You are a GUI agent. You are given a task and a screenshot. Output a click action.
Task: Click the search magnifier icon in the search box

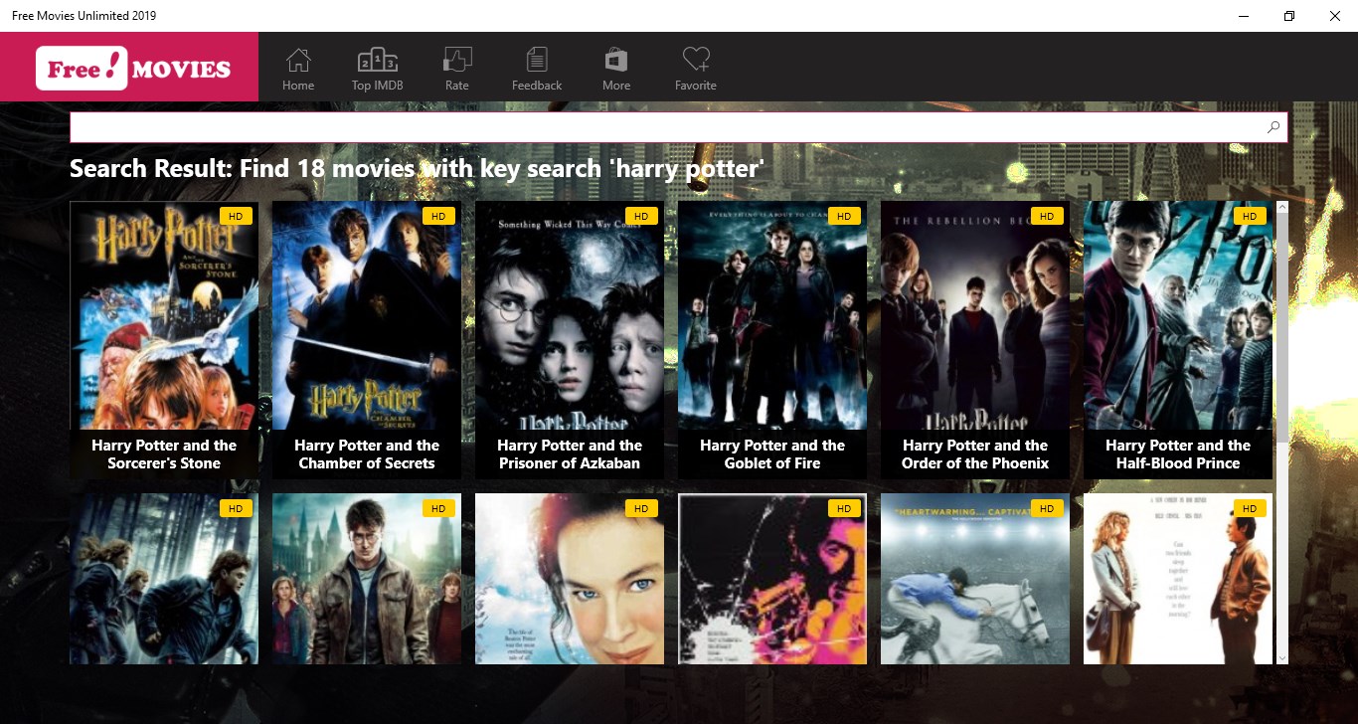click(x=1273, y=127)
